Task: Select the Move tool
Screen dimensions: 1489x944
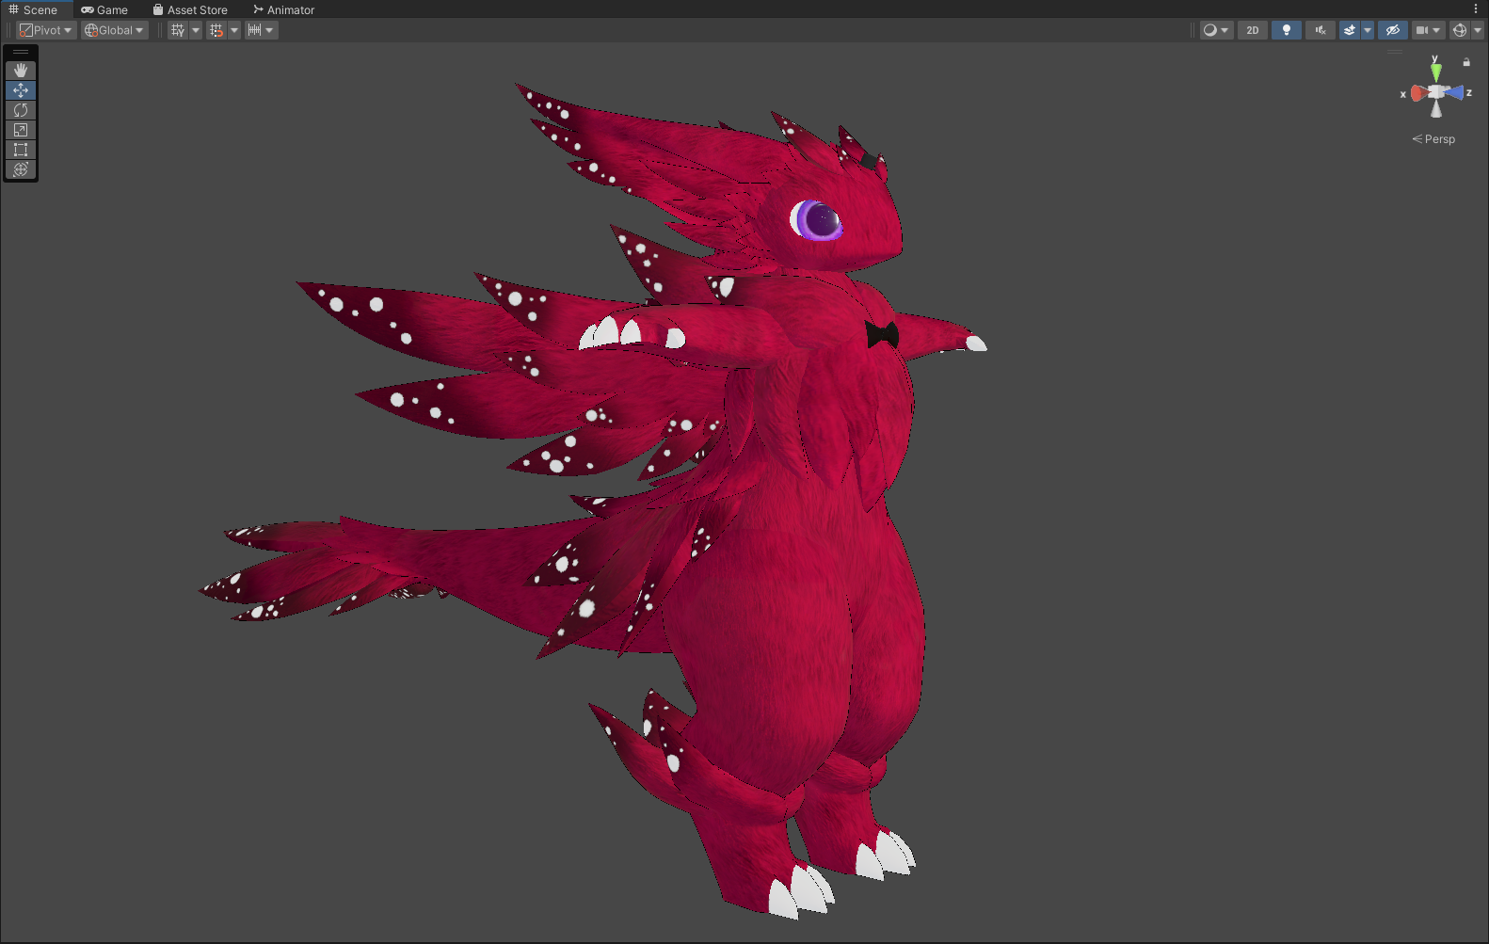Action: 21,90
